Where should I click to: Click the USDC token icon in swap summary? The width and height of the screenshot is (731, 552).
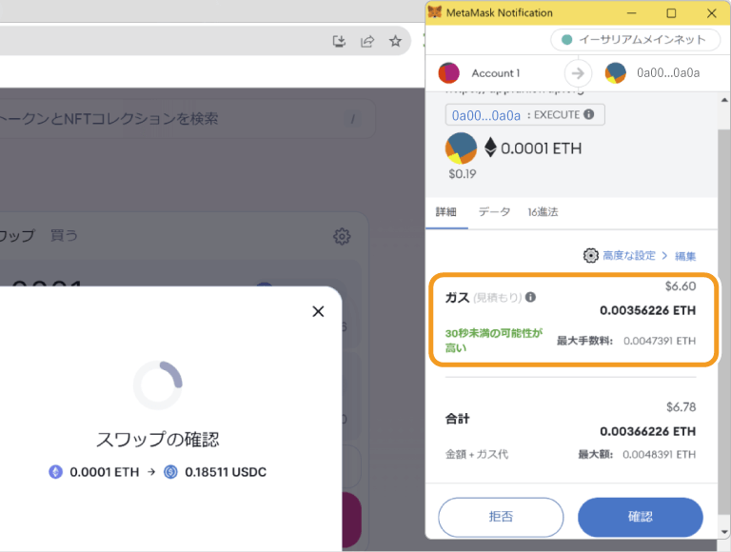click(x=170, y=472)
